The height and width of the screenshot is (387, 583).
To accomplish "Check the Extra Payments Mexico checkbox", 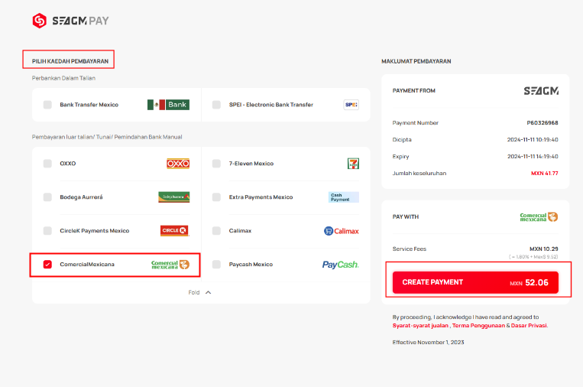I will [216, 197].
